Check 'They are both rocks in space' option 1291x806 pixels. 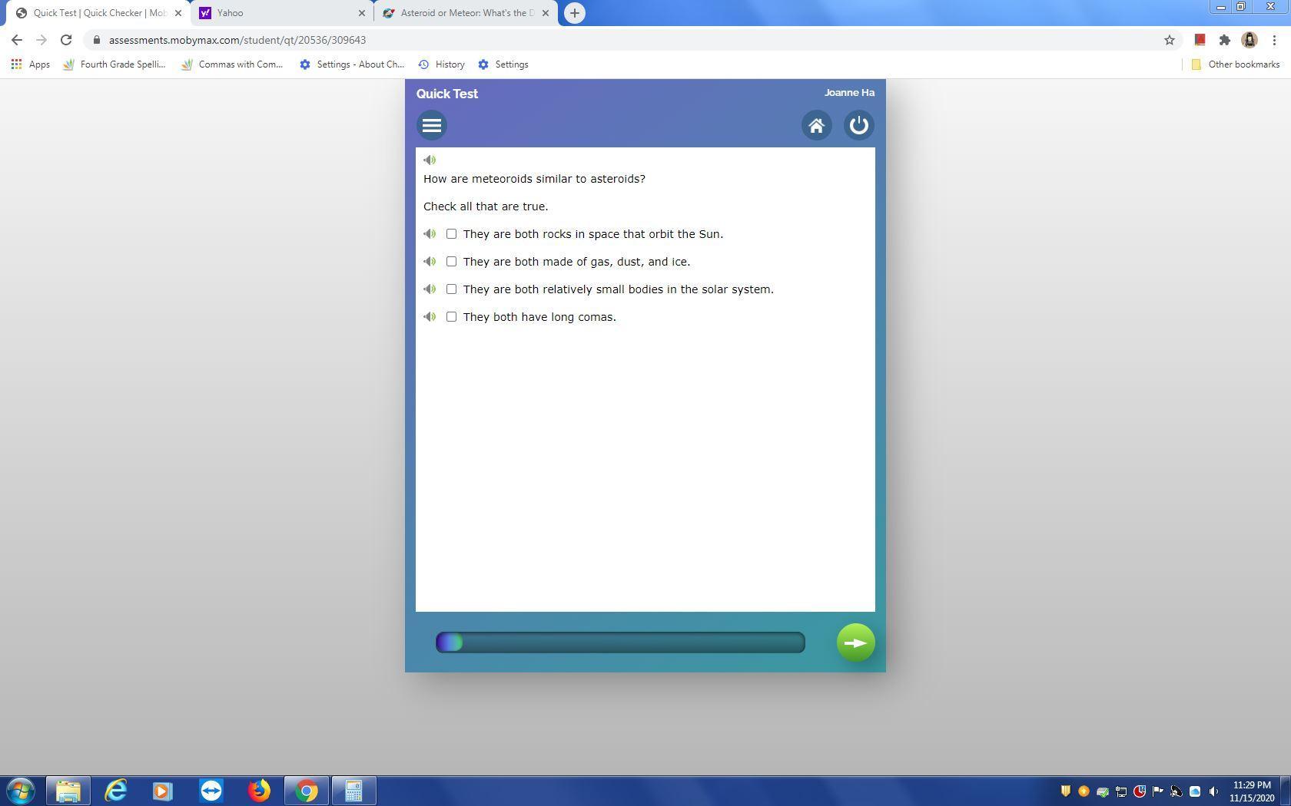click(451, 234)
